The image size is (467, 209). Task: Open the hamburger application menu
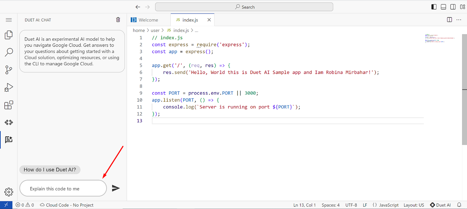tap(9, 20)
